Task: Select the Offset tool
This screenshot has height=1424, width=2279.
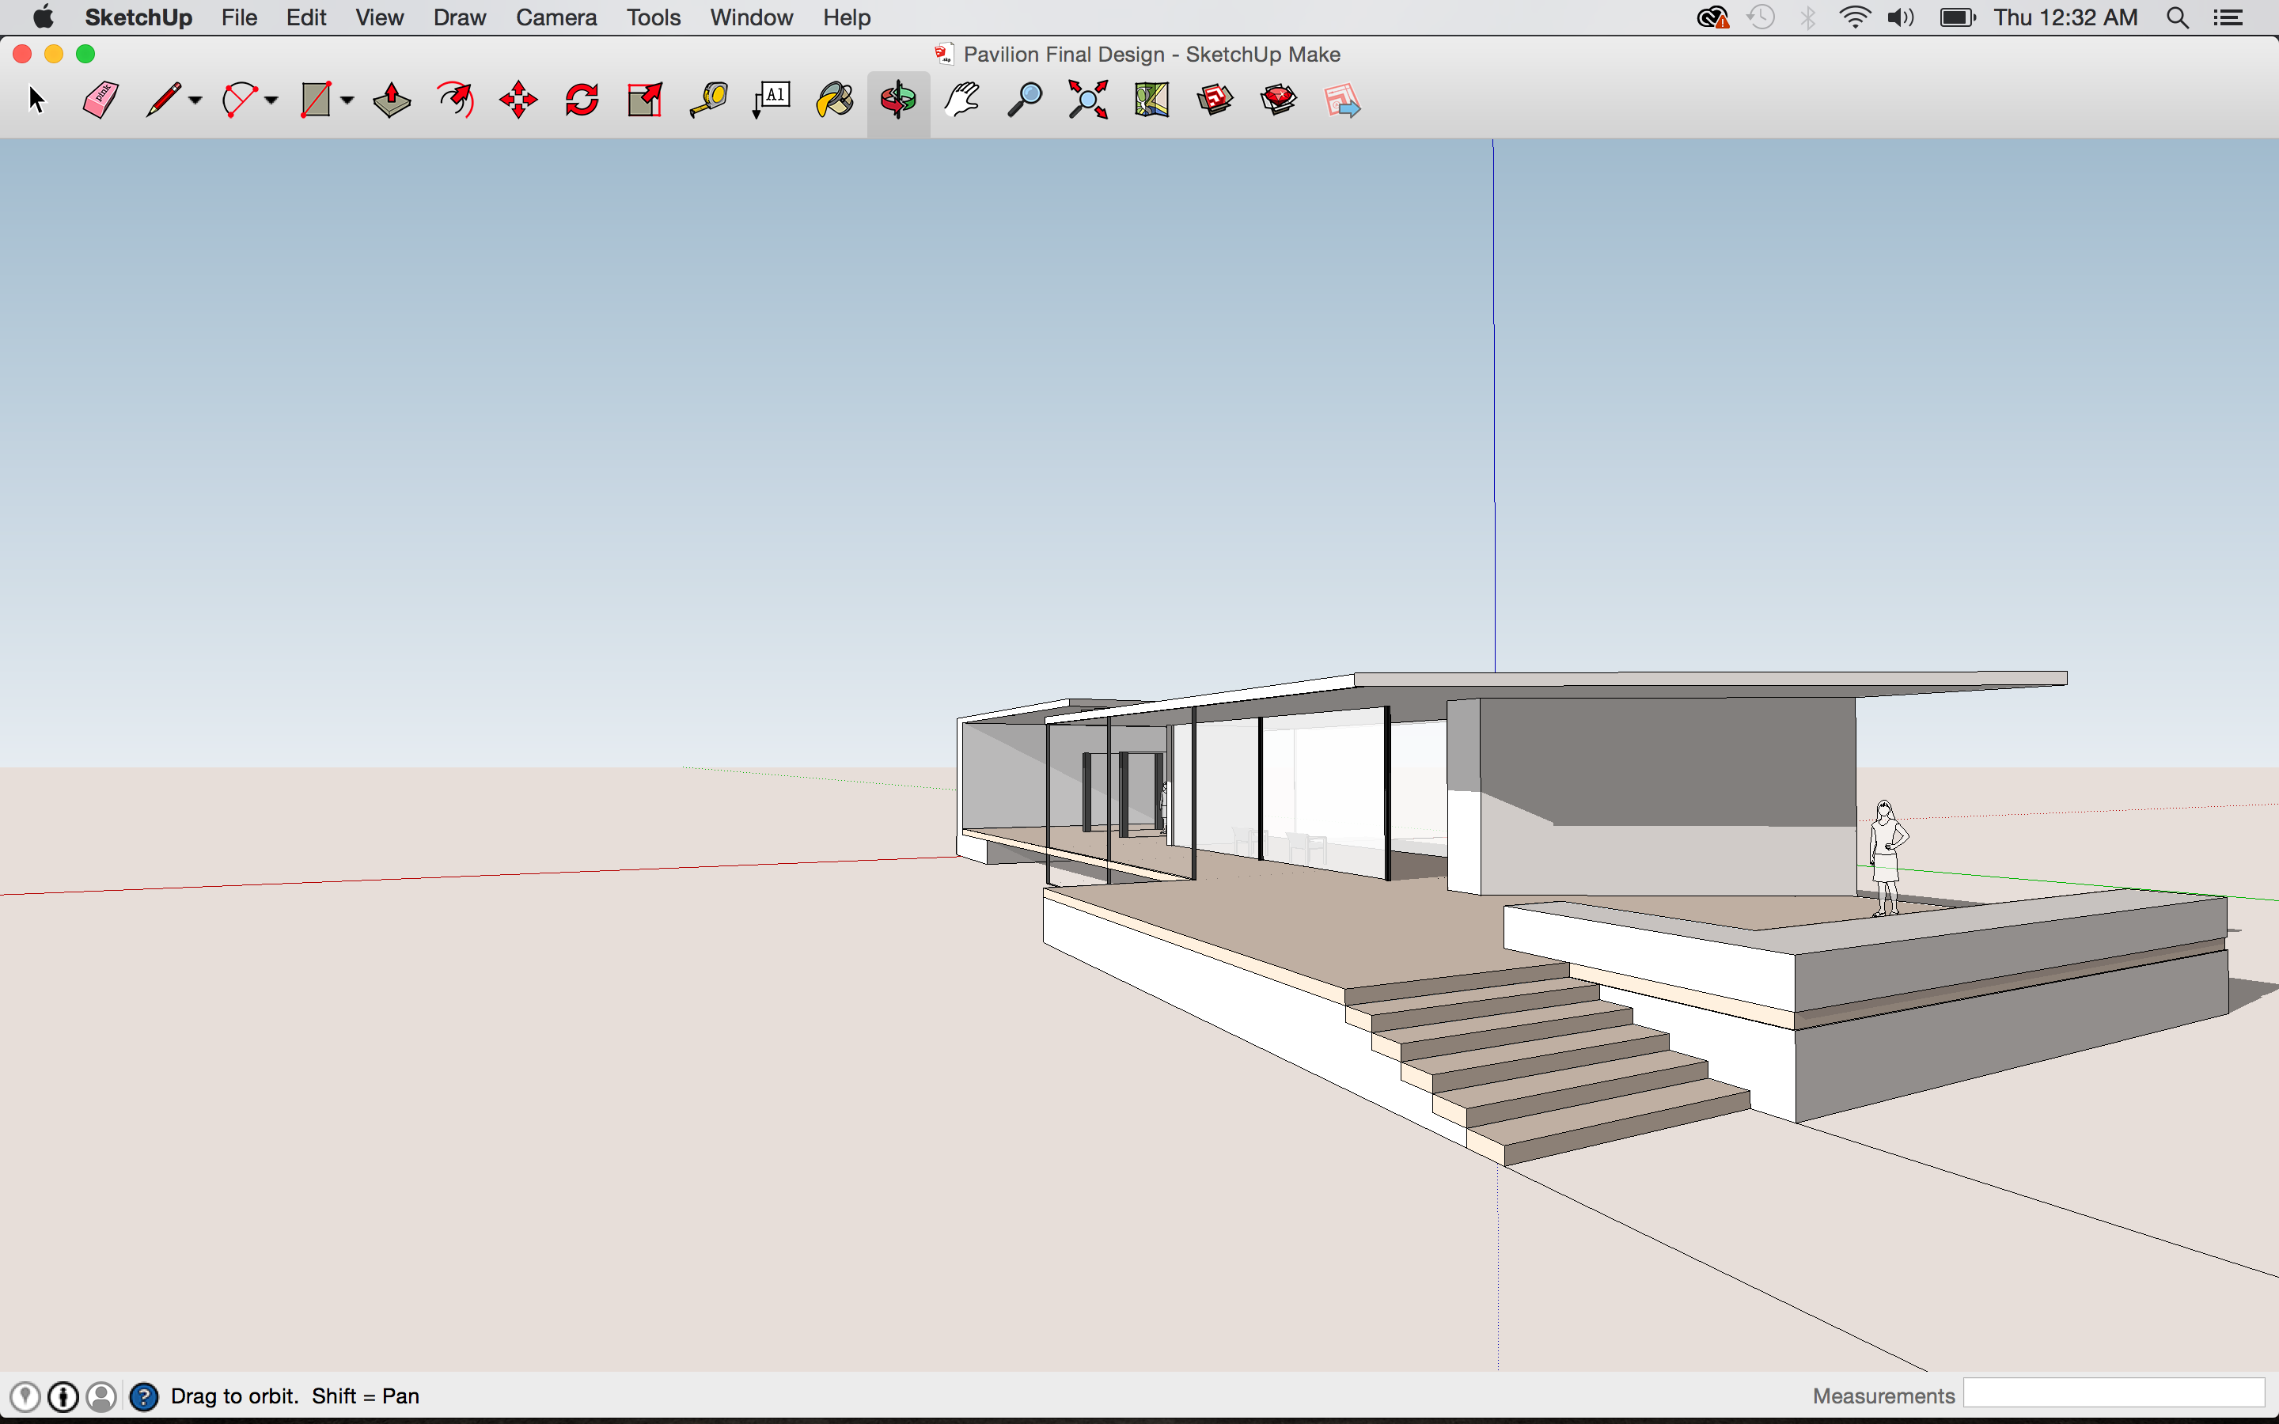Action: point(456,99)
